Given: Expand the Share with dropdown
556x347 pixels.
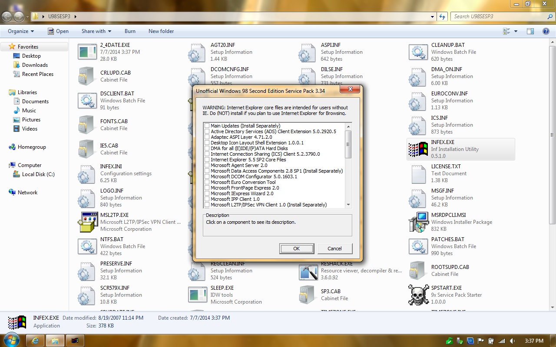Looking at the screenshot, I should [x=96, y=31].
